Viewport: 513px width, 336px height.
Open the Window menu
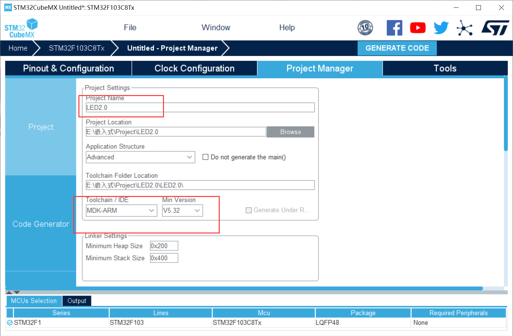click(216, 27)
